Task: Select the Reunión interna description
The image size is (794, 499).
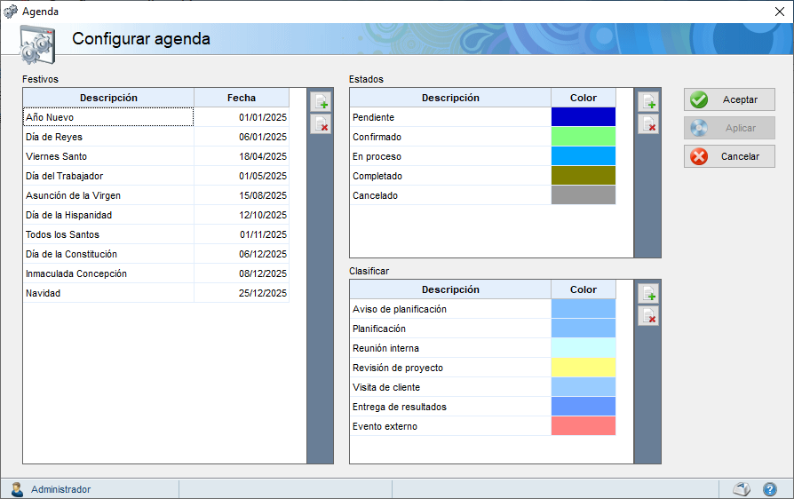Action: (450, 348)
